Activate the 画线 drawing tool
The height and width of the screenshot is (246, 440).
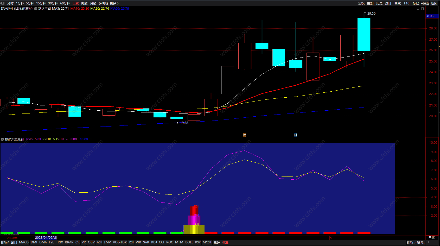coord(398,3)
